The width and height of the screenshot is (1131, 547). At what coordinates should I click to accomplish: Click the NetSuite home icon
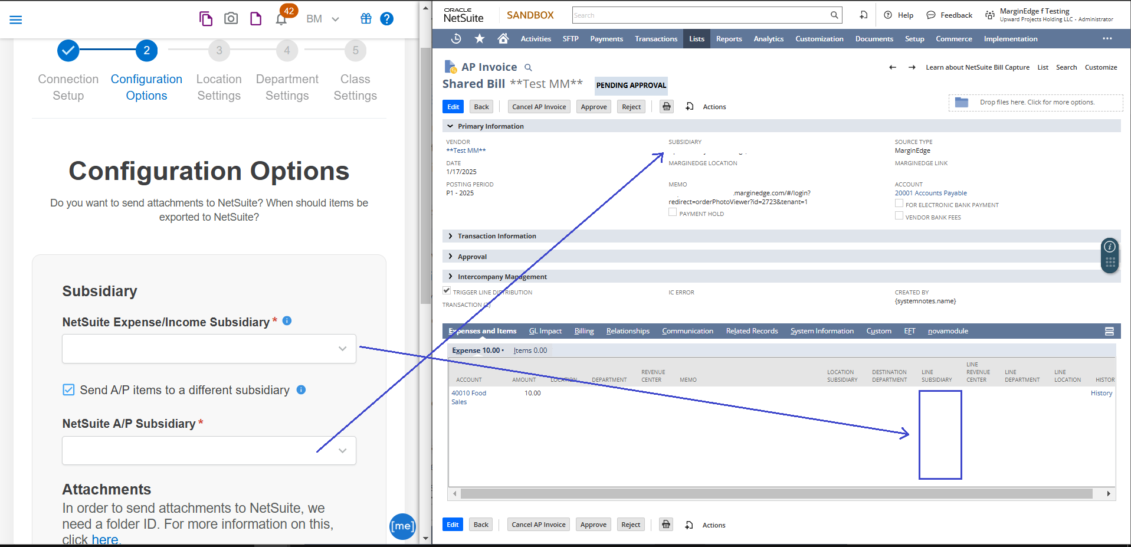pyautogui.click(x=503, y=39)
